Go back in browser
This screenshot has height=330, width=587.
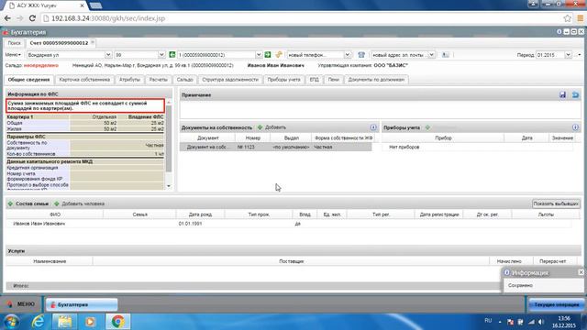click(x=7, y=18)
